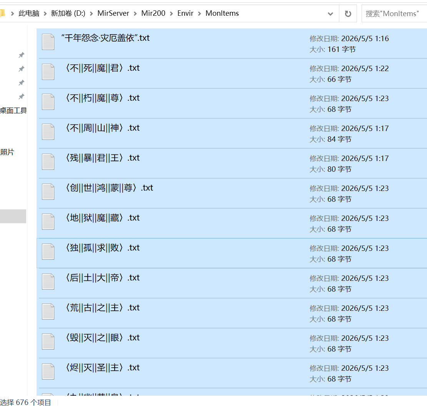427x408 pixels.
Task: Select the 〈不||周||山||神〉.txt document icon
Action: (x=48, y=132)
